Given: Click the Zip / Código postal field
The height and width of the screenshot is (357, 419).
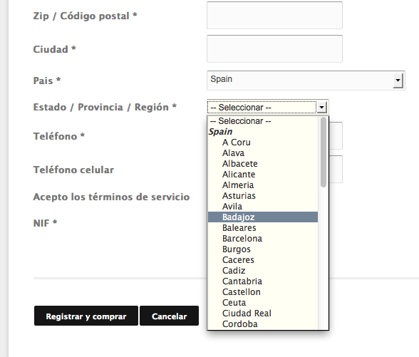Looking at the screenshot, I should 274,15.
